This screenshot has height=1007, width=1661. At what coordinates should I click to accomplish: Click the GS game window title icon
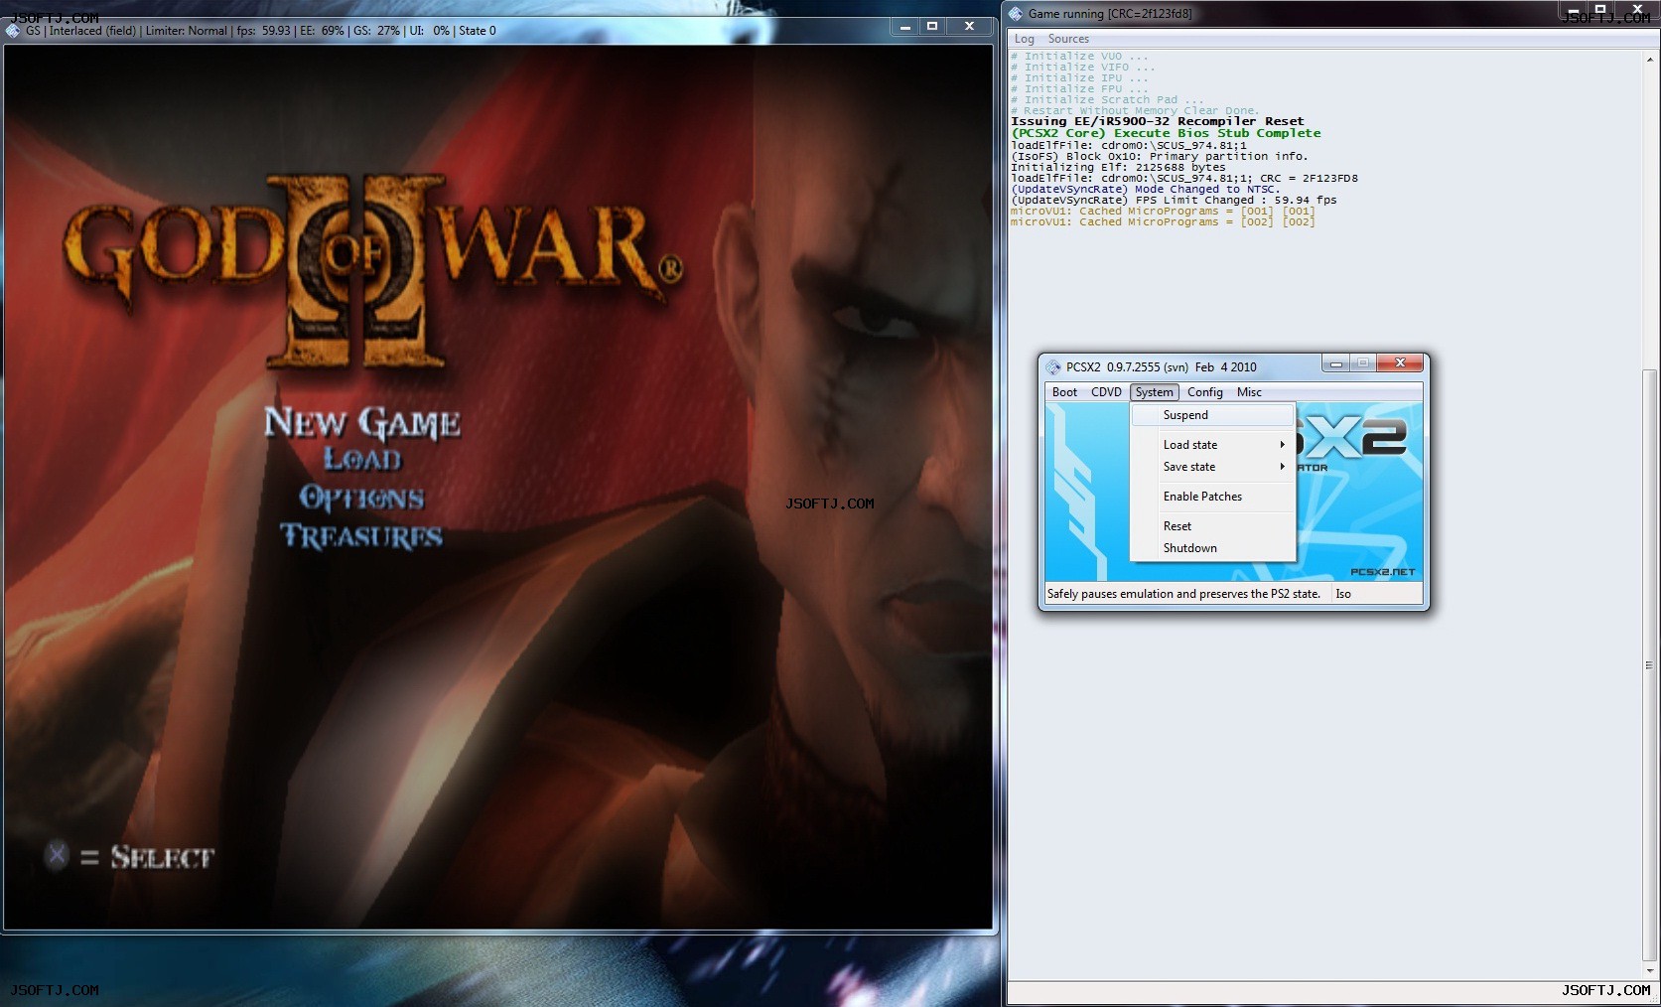pyautogui.click(x=13, y=31)
